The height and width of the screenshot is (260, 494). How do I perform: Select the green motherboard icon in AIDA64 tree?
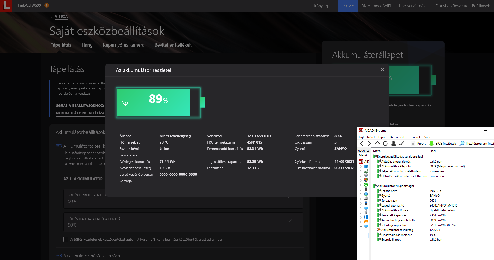pyautogui.click(x=366, y=171)
